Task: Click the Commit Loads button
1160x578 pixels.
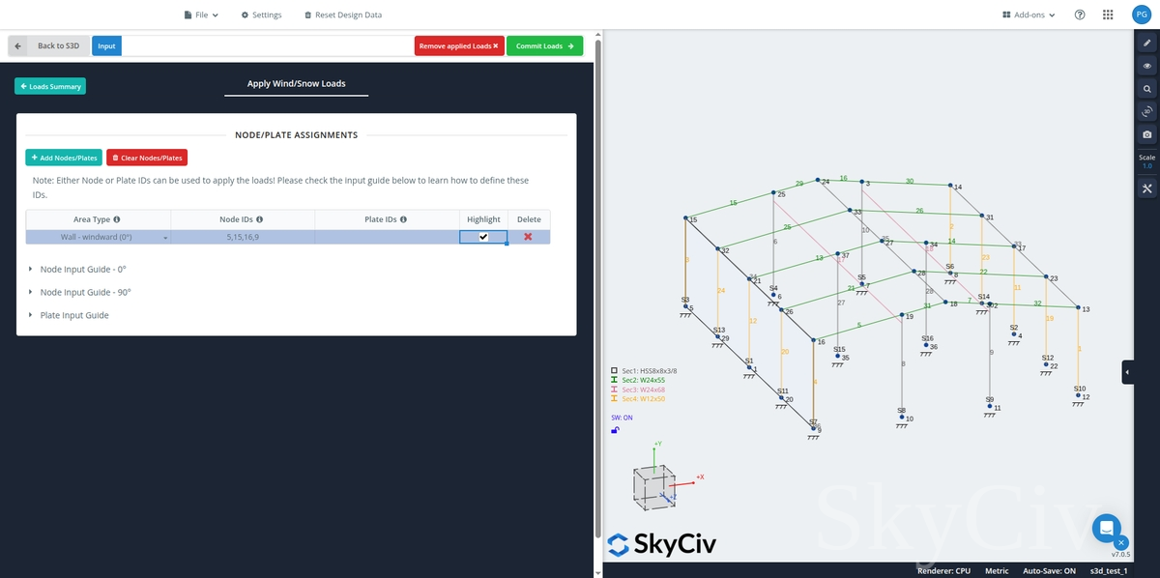Action: click(544, 45)
